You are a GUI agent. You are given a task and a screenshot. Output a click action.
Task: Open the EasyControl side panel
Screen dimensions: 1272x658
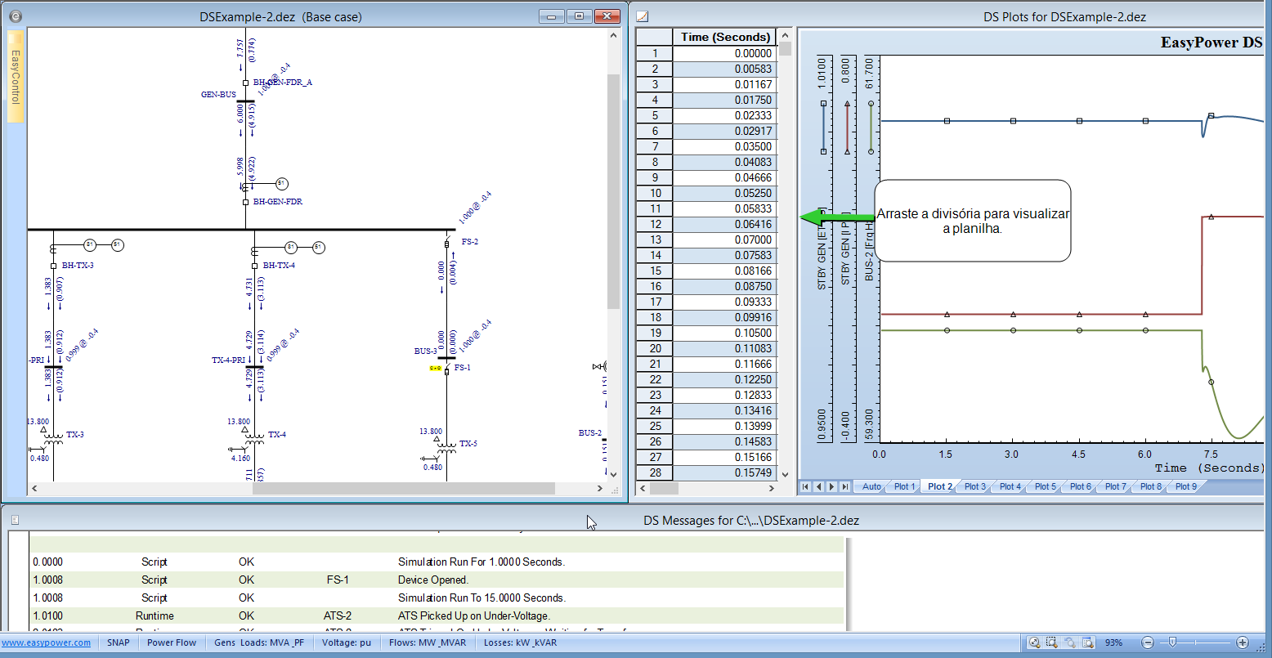point(16,77)
